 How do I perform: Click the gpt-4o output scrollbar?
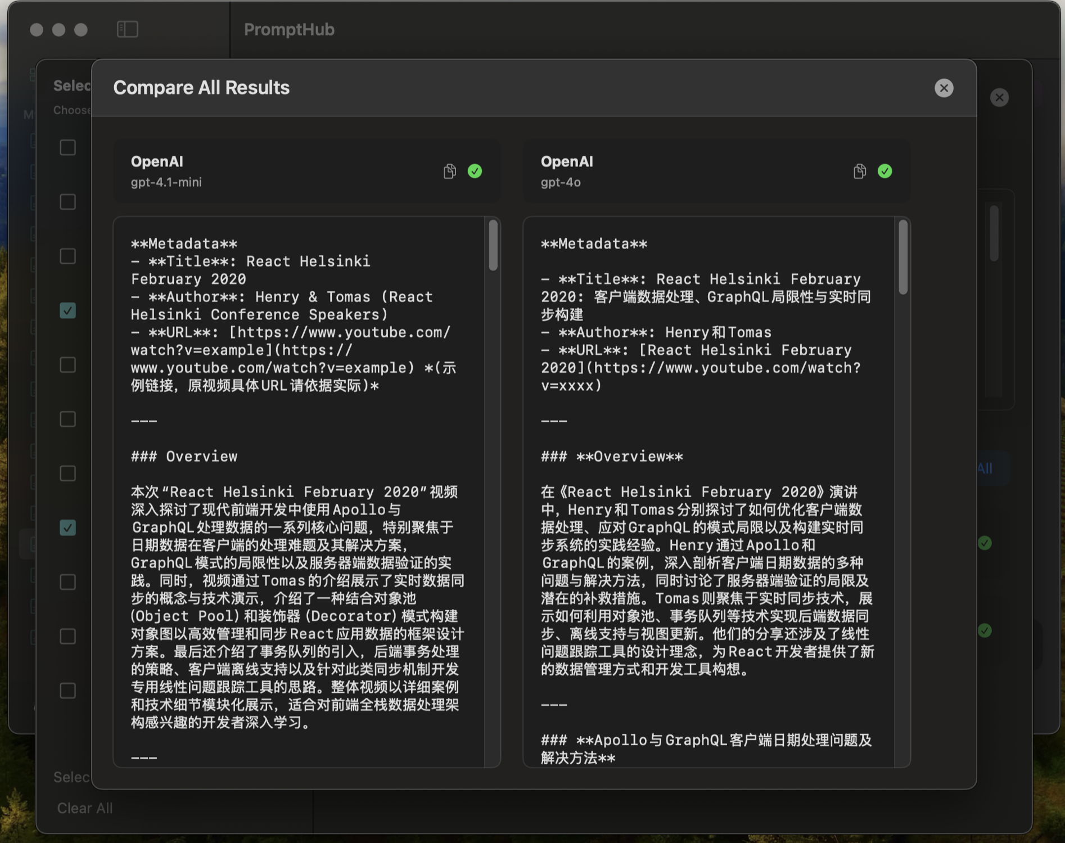point(903,257)
